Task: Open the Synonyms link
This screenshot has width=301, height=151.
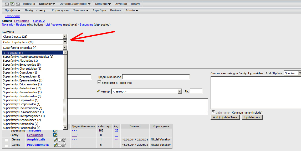Action: tap(86, 25)
